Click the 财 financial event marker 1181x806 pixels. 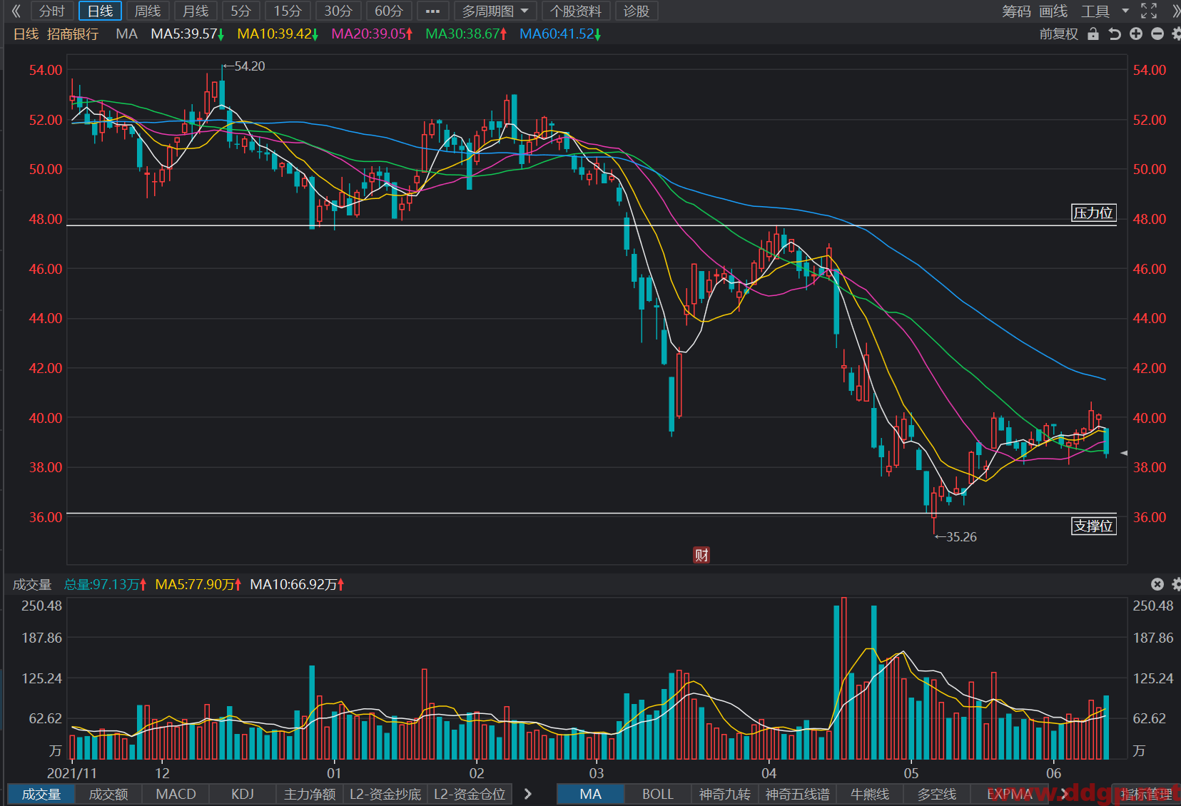coord(701,555)
